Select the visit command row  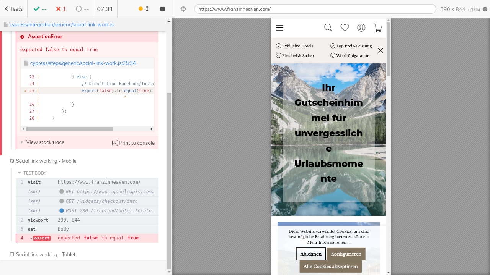tap(87, 182)
